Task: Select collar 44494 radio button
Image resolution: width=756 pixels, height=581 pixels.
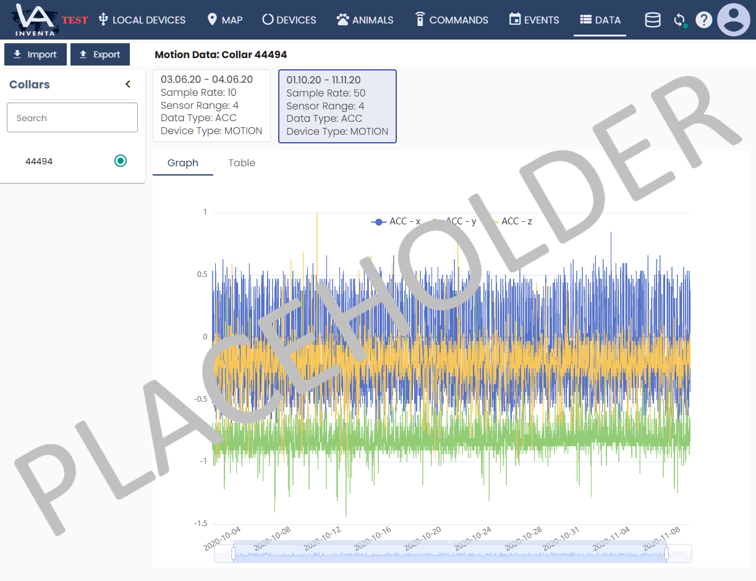Action: coord(121,161)
